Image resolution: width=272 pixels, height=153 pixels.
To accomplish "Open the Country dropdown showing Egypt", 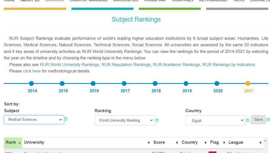I will [x=215, y=120].
